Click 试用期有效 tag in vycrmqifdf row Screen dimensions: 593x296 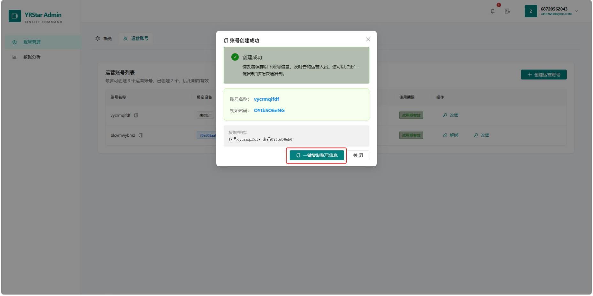pyautogui.click(x=411, y=115)
